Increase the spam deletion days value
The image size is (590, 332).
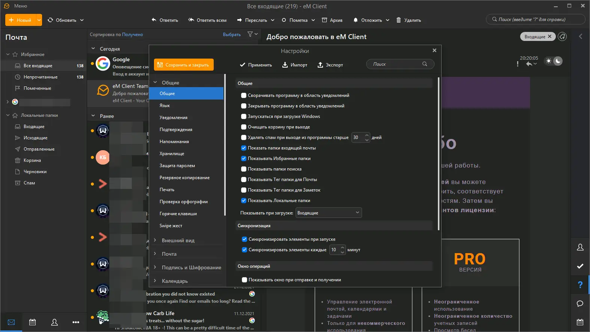point(367,135)
